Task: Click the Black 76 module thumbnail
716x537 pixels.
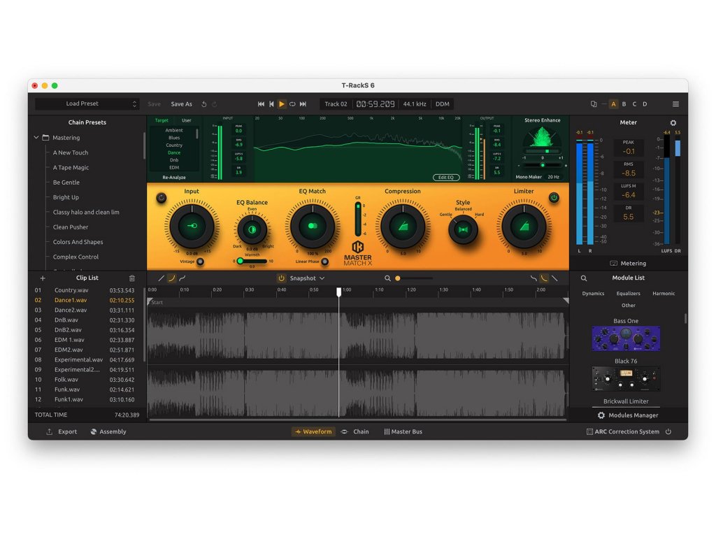Action: [x=626, y=378]
